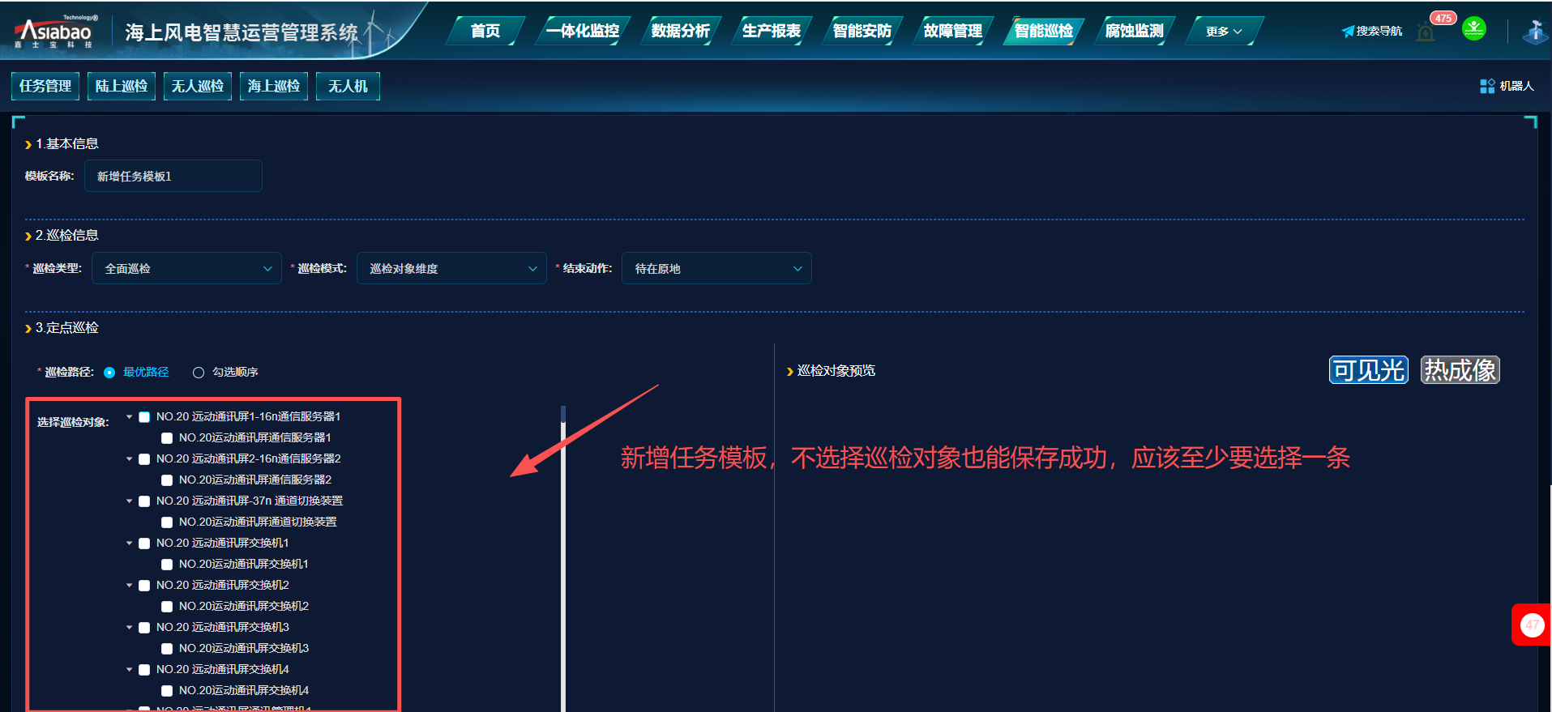Open the 故障管理 top menu

point(952,31)
